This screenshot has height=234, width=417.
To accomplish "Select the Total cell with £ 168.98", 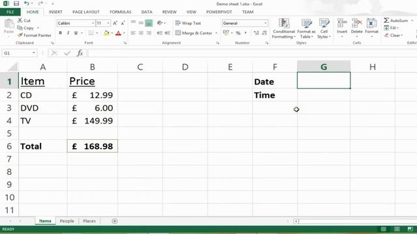I will coord(93,146).
